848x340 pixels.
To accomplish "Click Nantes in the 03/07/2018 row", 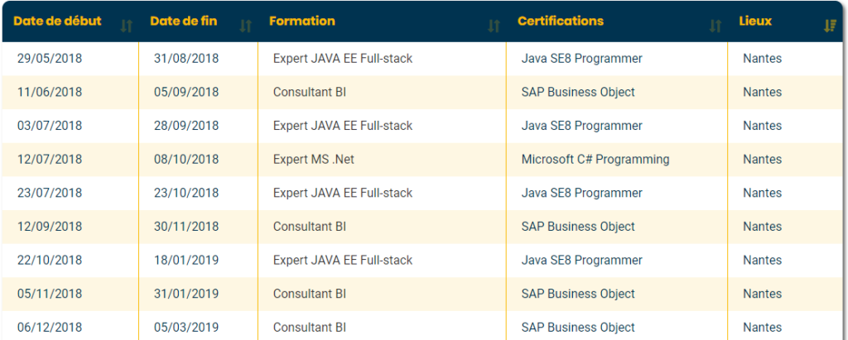I will (762, 126).
